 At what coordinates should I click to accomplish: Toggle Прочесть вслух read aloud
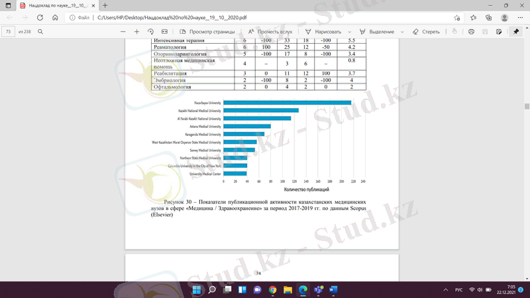click(270, 31)
